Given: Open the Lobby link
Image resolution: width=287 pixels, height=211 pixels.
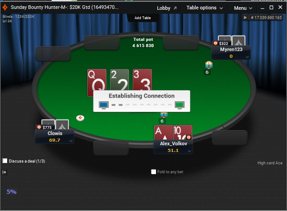Looking at the screenshot, I should 164,8.
